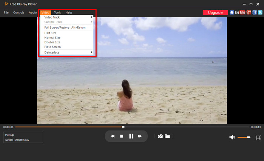Click the playback progress slider handle
The height and width of the screenshot is (161, 264).
123,127
